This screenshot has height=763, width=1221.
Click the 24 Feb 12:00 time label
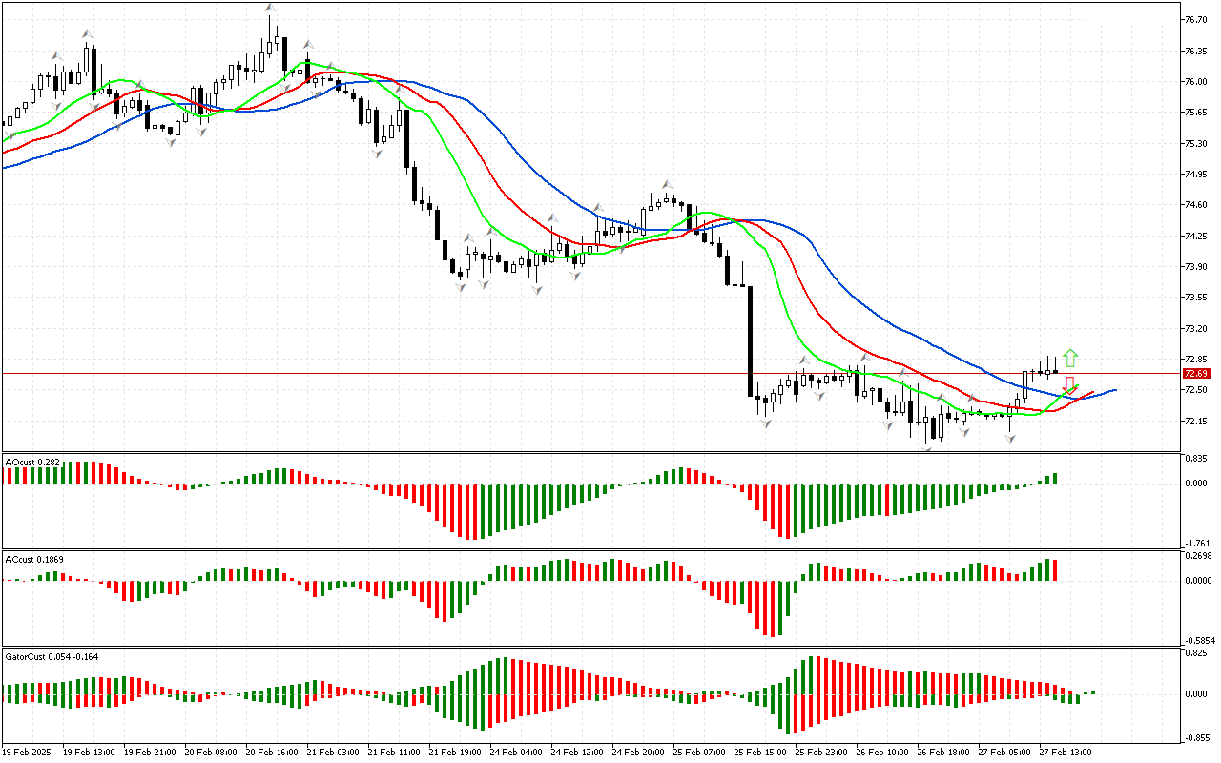click(x=577, y=752)
